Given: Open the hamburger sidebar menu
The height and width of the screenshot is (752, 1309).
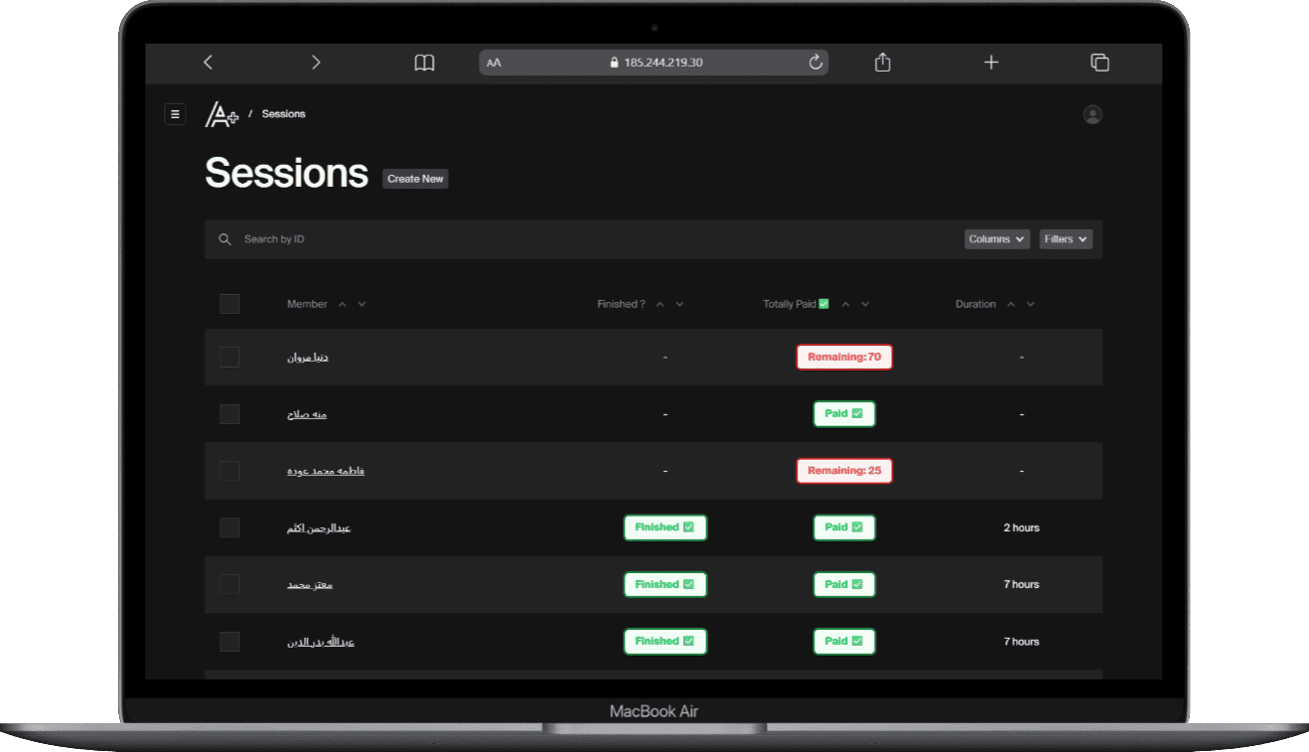Looking at the screenshot, I should (175, 114).
